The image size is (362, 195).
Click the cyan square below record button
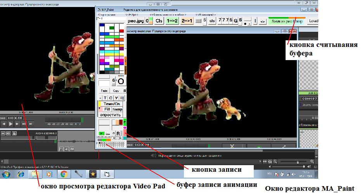pos(125,138)
